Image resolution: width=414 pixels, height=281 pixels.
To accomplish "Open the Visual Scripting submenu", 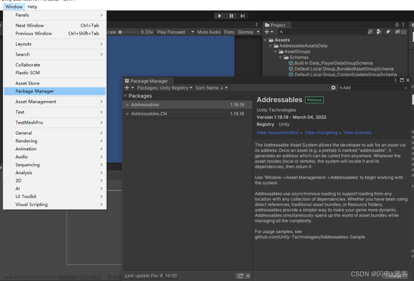I will [x=55, y=205].
